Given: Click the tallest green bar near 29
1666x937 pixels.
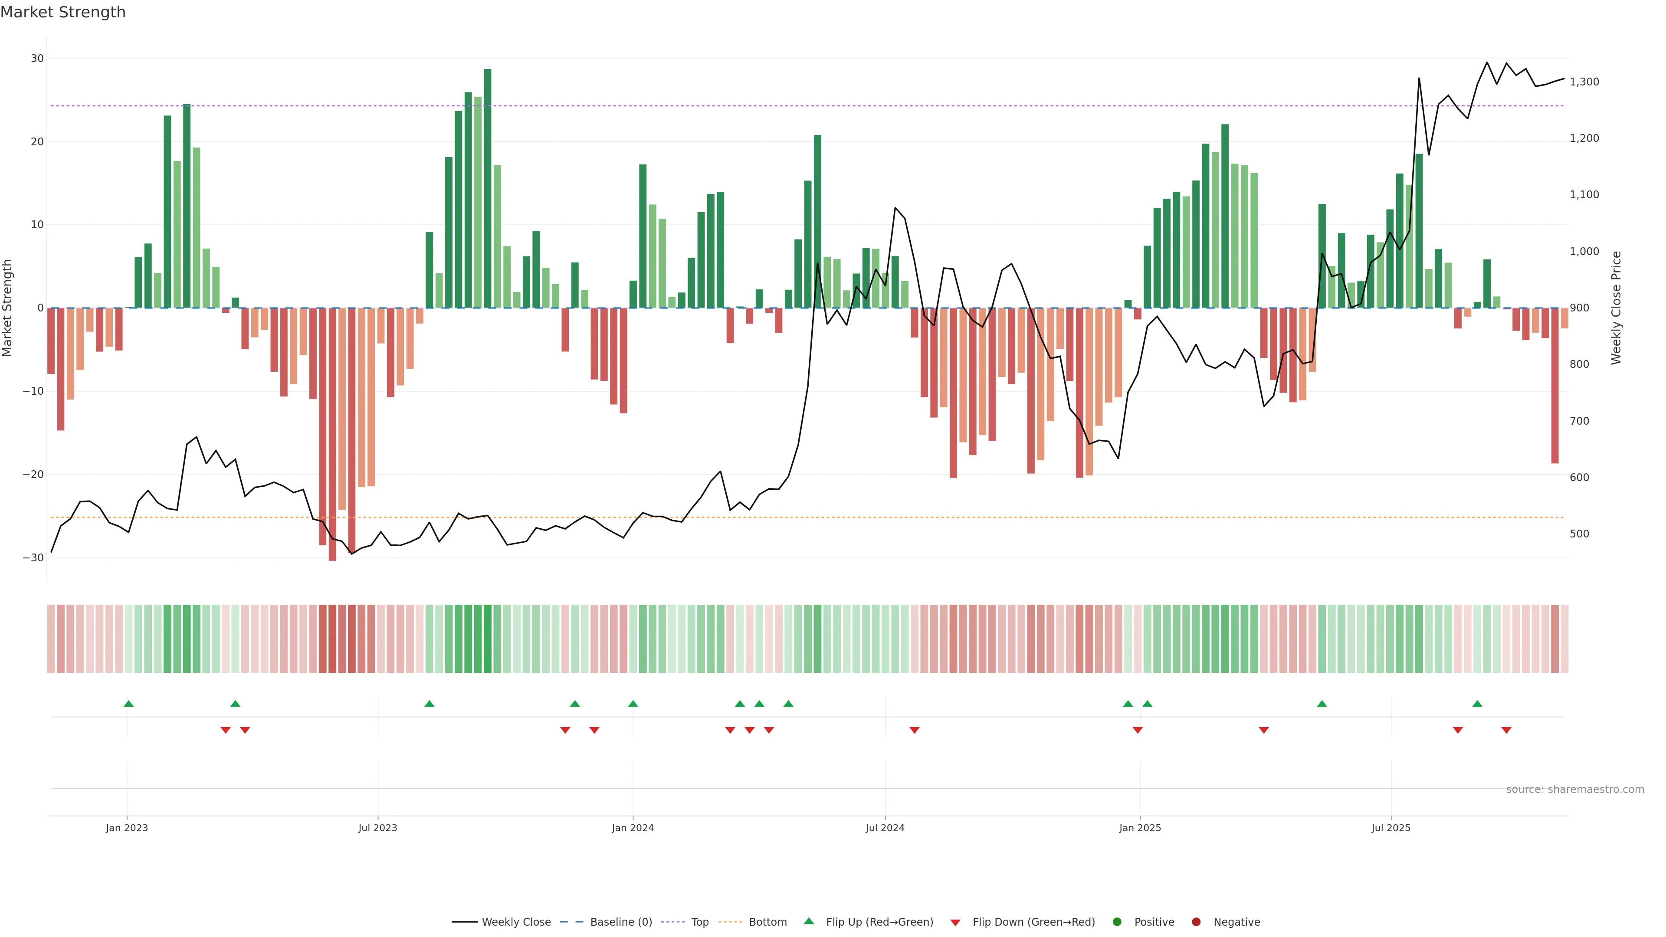Looking at the screenshot, I should click(488, 187).
